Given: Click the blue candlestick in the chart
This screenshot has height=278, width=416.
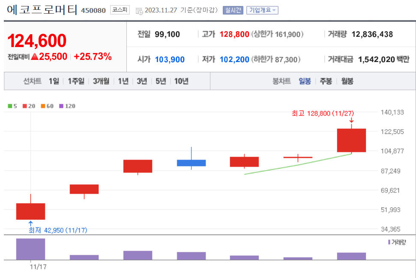Looking at the screenshot, I should pos(191,163).
